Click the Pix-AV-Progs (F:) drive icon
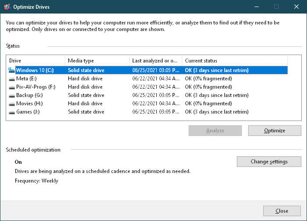The width and height of the screenshot is (307, 221). tap(12, 87)
